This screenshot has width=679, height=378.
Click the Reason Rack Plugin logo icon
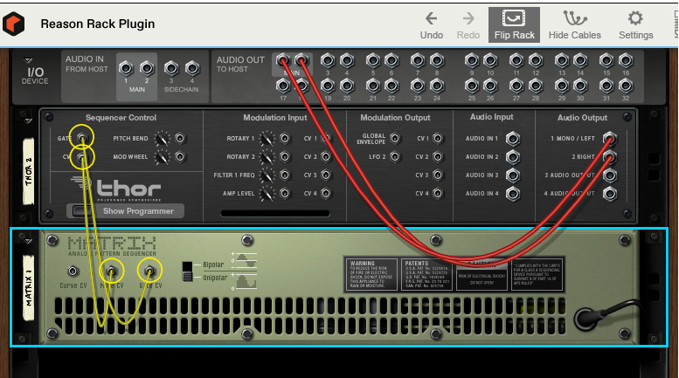pyautogui.click(x=13, y=24)
